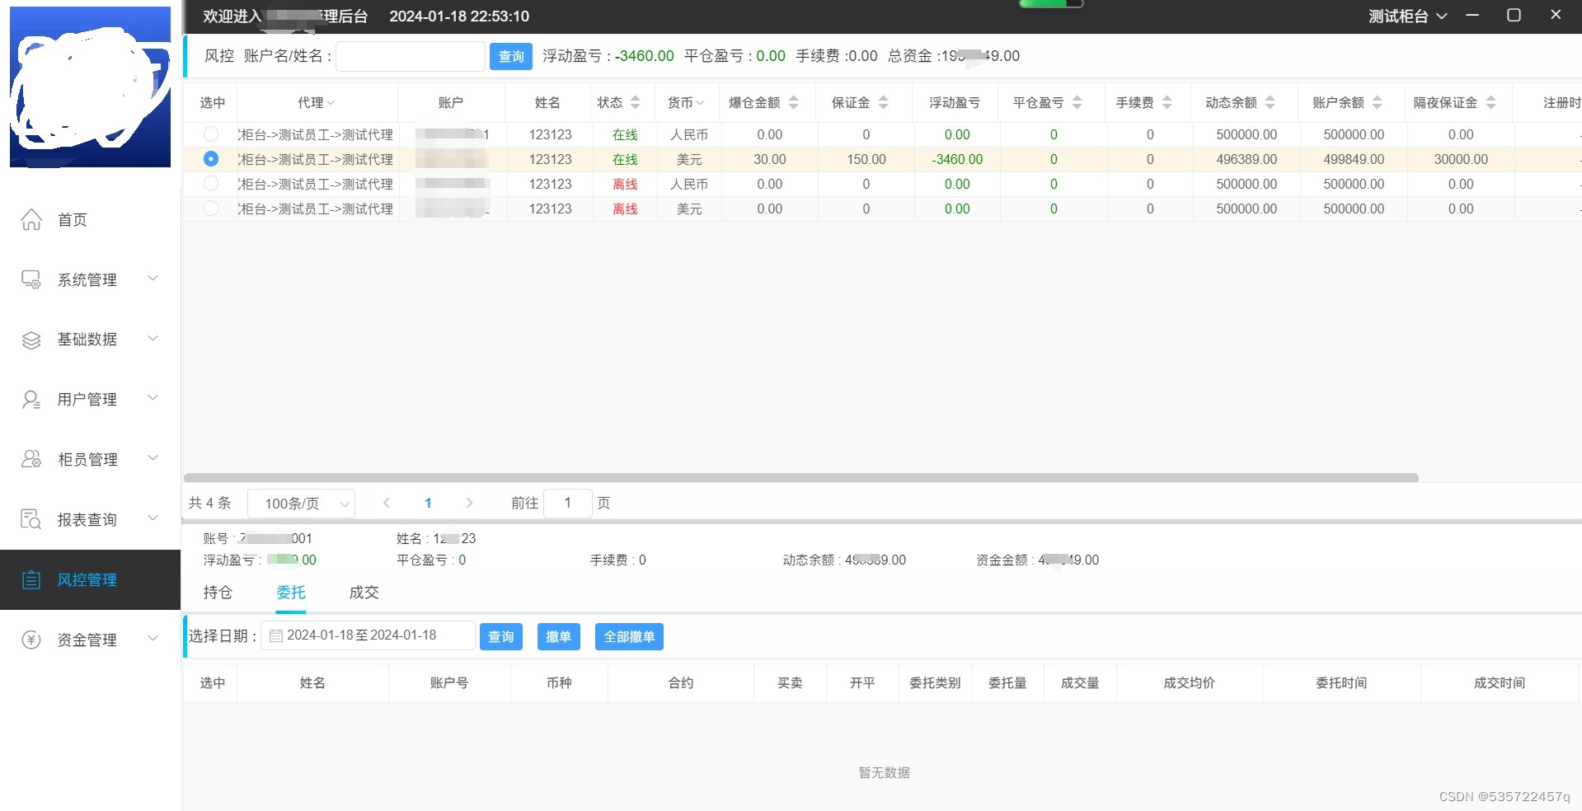
Task: Click the 合约 column header in orders table
Action: coord(681,682)
